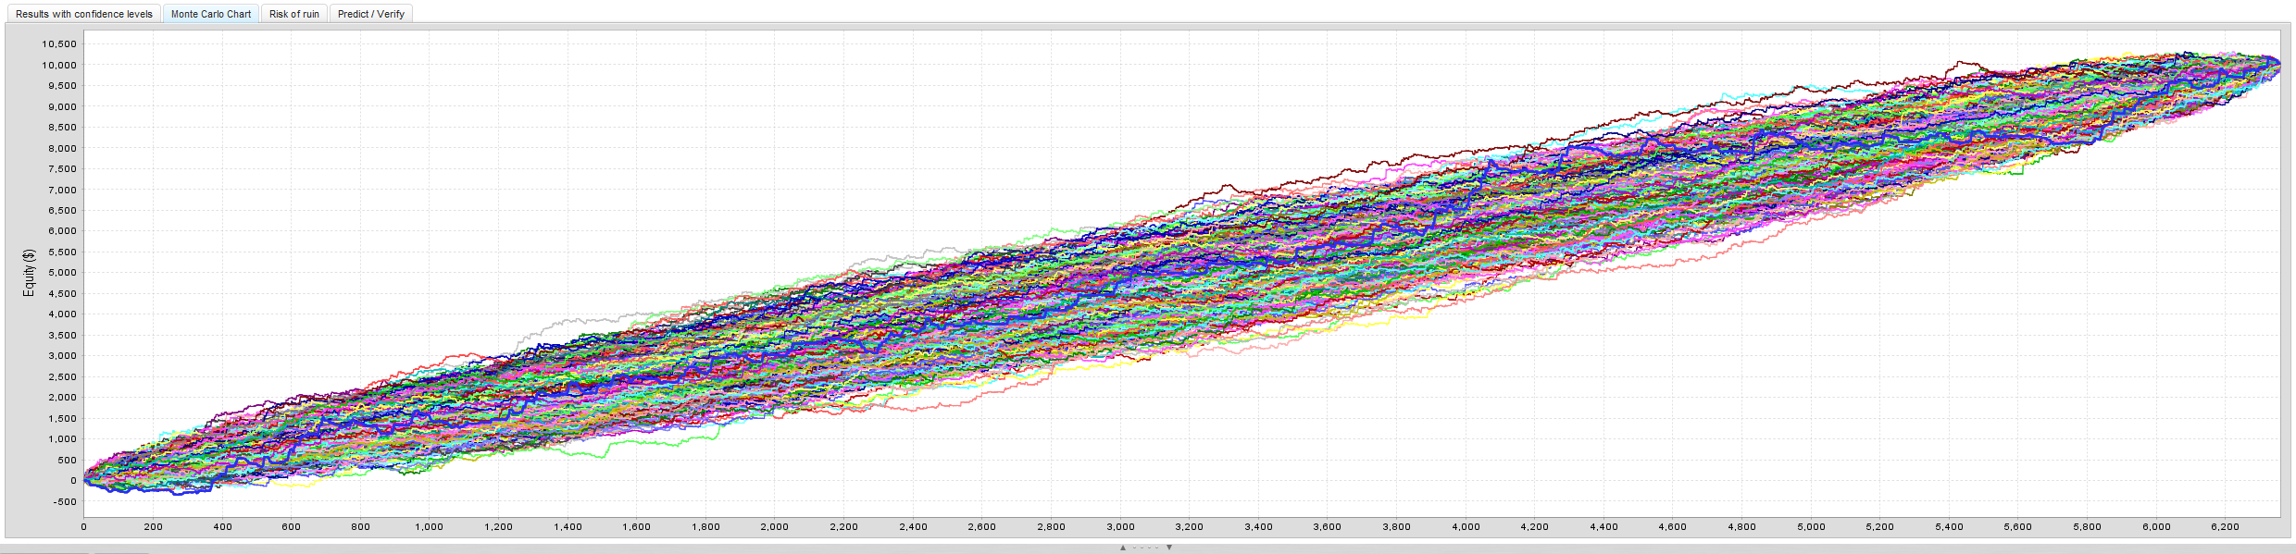Click the 1,000 tick on the horizontal axis
The image size is (2296, 554).
pyautogui.click(x=429, y=527)
